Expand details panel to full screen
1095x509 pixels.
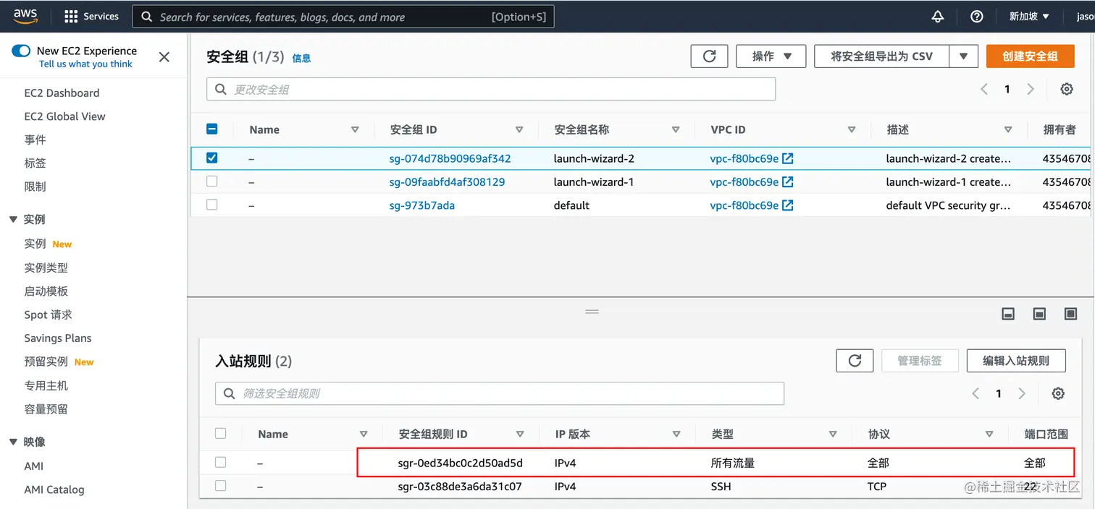(1071, 313)
